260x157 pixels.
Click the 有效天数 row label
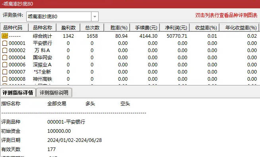coord(11,149)
